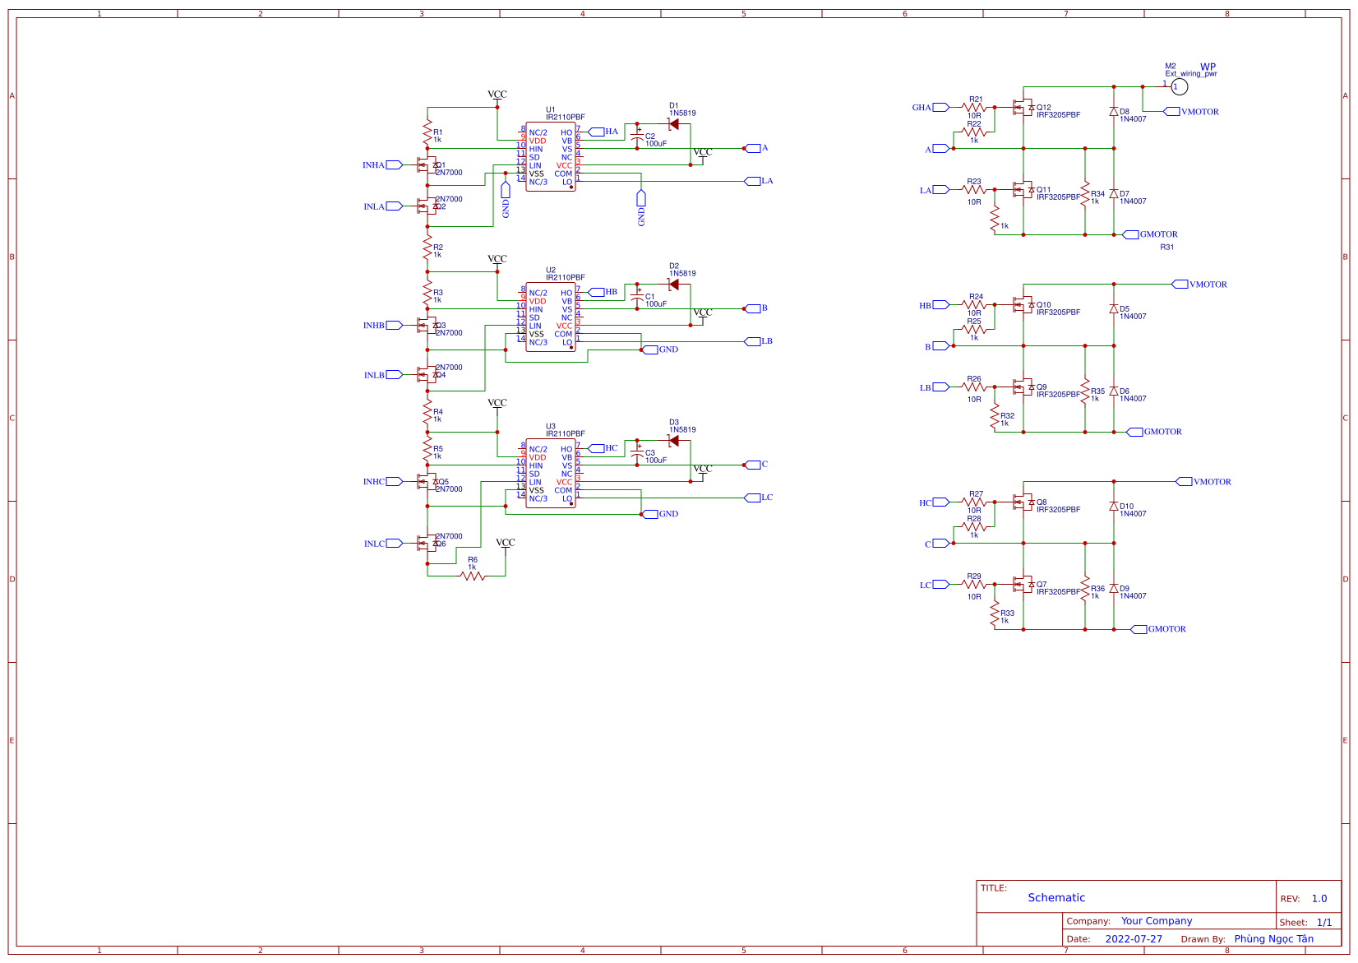1358x963 pixels.
Task: Click the INHA input port flag
Action: 394,164
